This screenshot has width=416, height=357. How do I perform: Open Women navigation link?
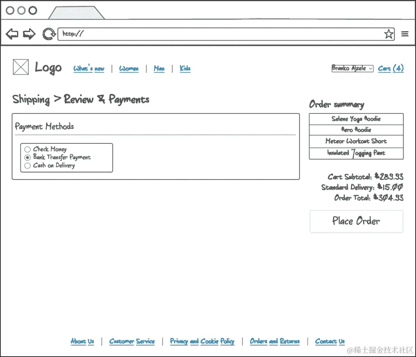[x=129, y=69]
